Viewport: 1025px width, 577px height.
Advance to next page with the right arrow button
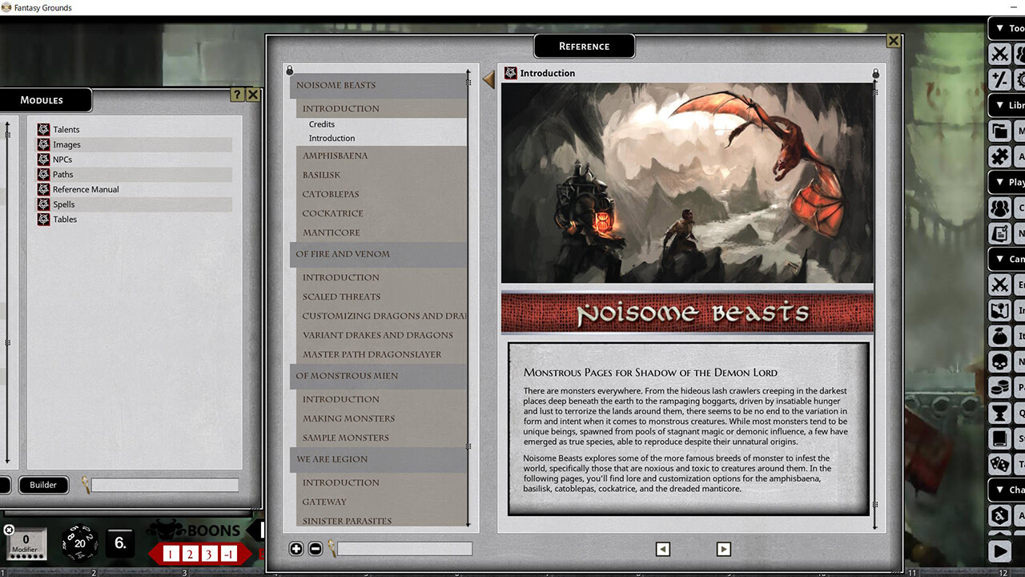pyautogui.click(x=723, y=549)
